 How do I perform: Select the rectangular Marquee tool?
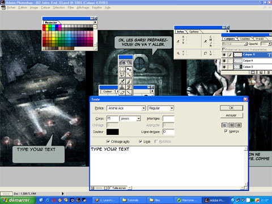[122, 69]
